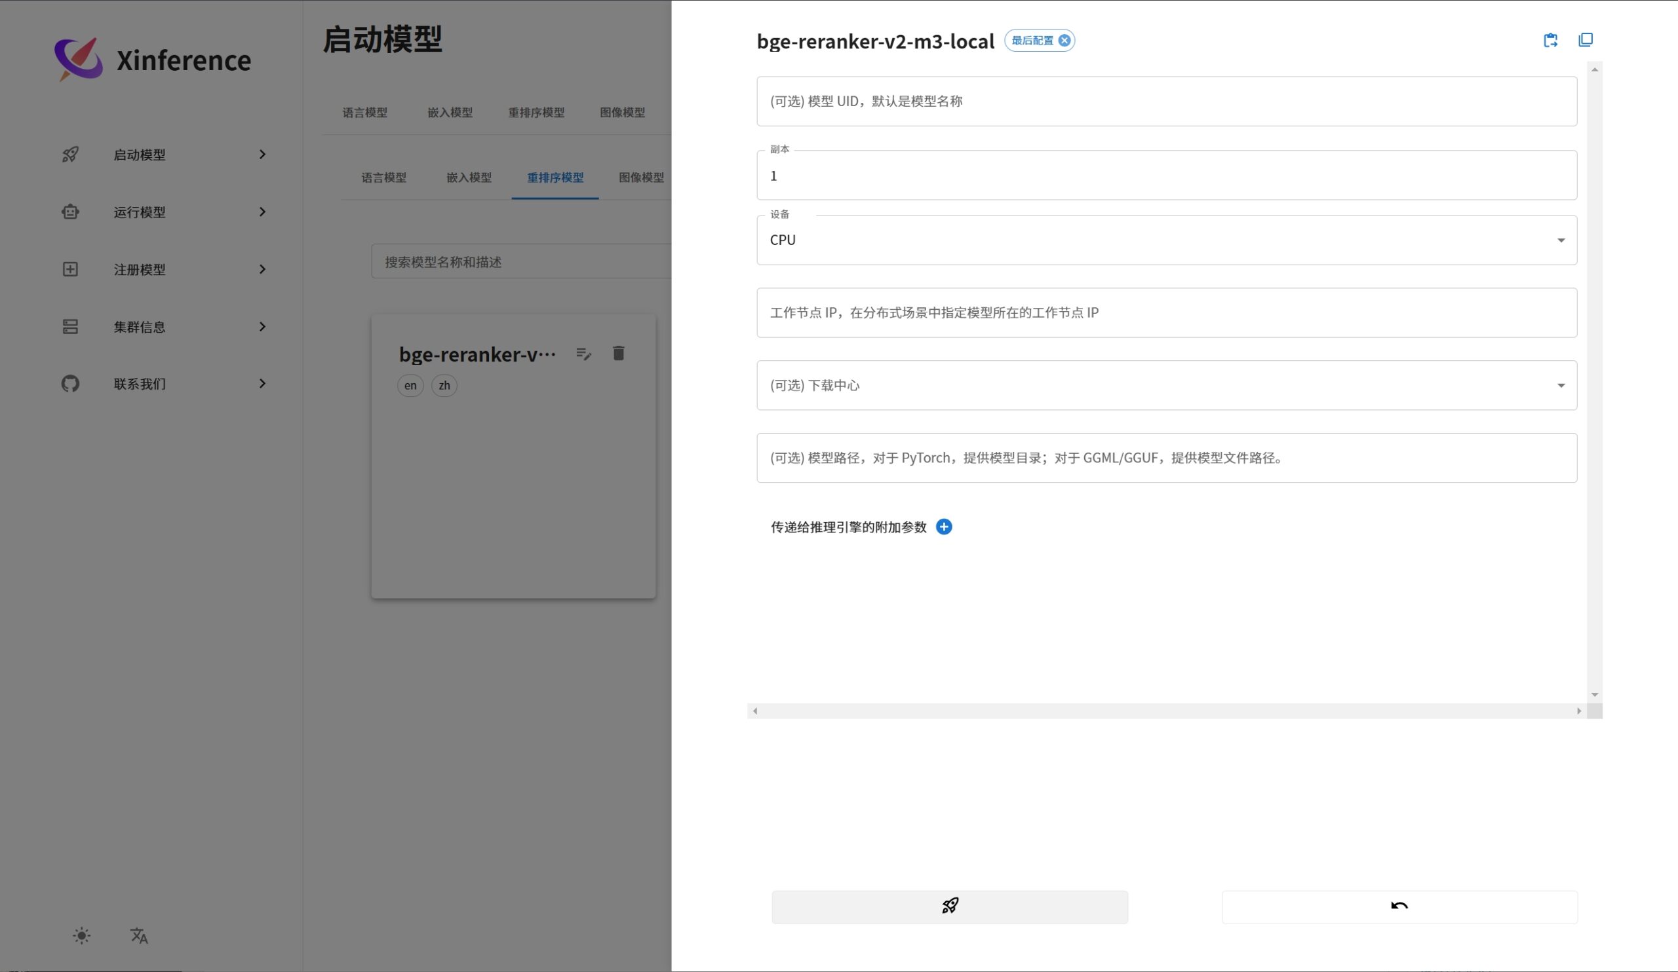The width and height of the screenshot is (1678, 972).
Task: Click the 模型 UID input field
Action: [x=1167, y=101]
